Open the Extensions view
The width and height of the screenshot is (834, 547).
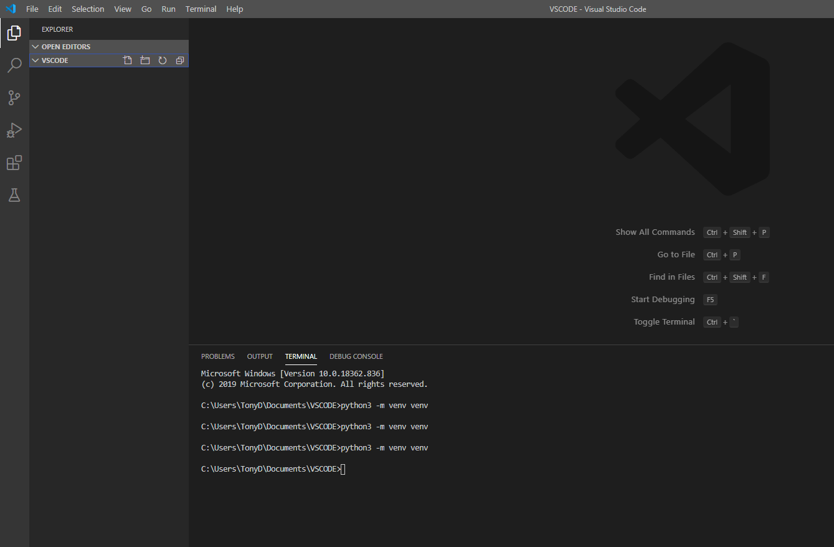click(x=14, y=163)
